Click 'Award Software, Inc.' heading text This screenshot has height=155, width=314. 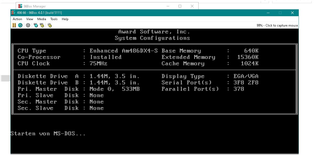[x=154, y=32]
